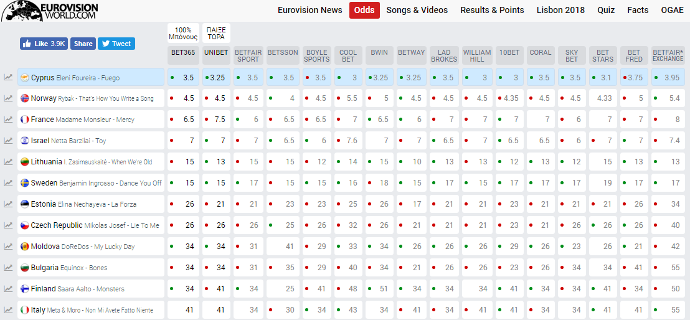Viewport: 690px width, 320px height.
Task: Click the Bulgaria flag icon
Action: pos(25,268)
